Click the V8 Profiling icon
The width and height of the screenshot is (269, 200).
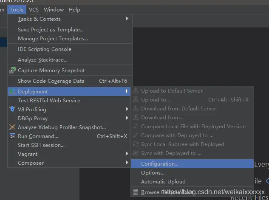[x=13, y=109]
